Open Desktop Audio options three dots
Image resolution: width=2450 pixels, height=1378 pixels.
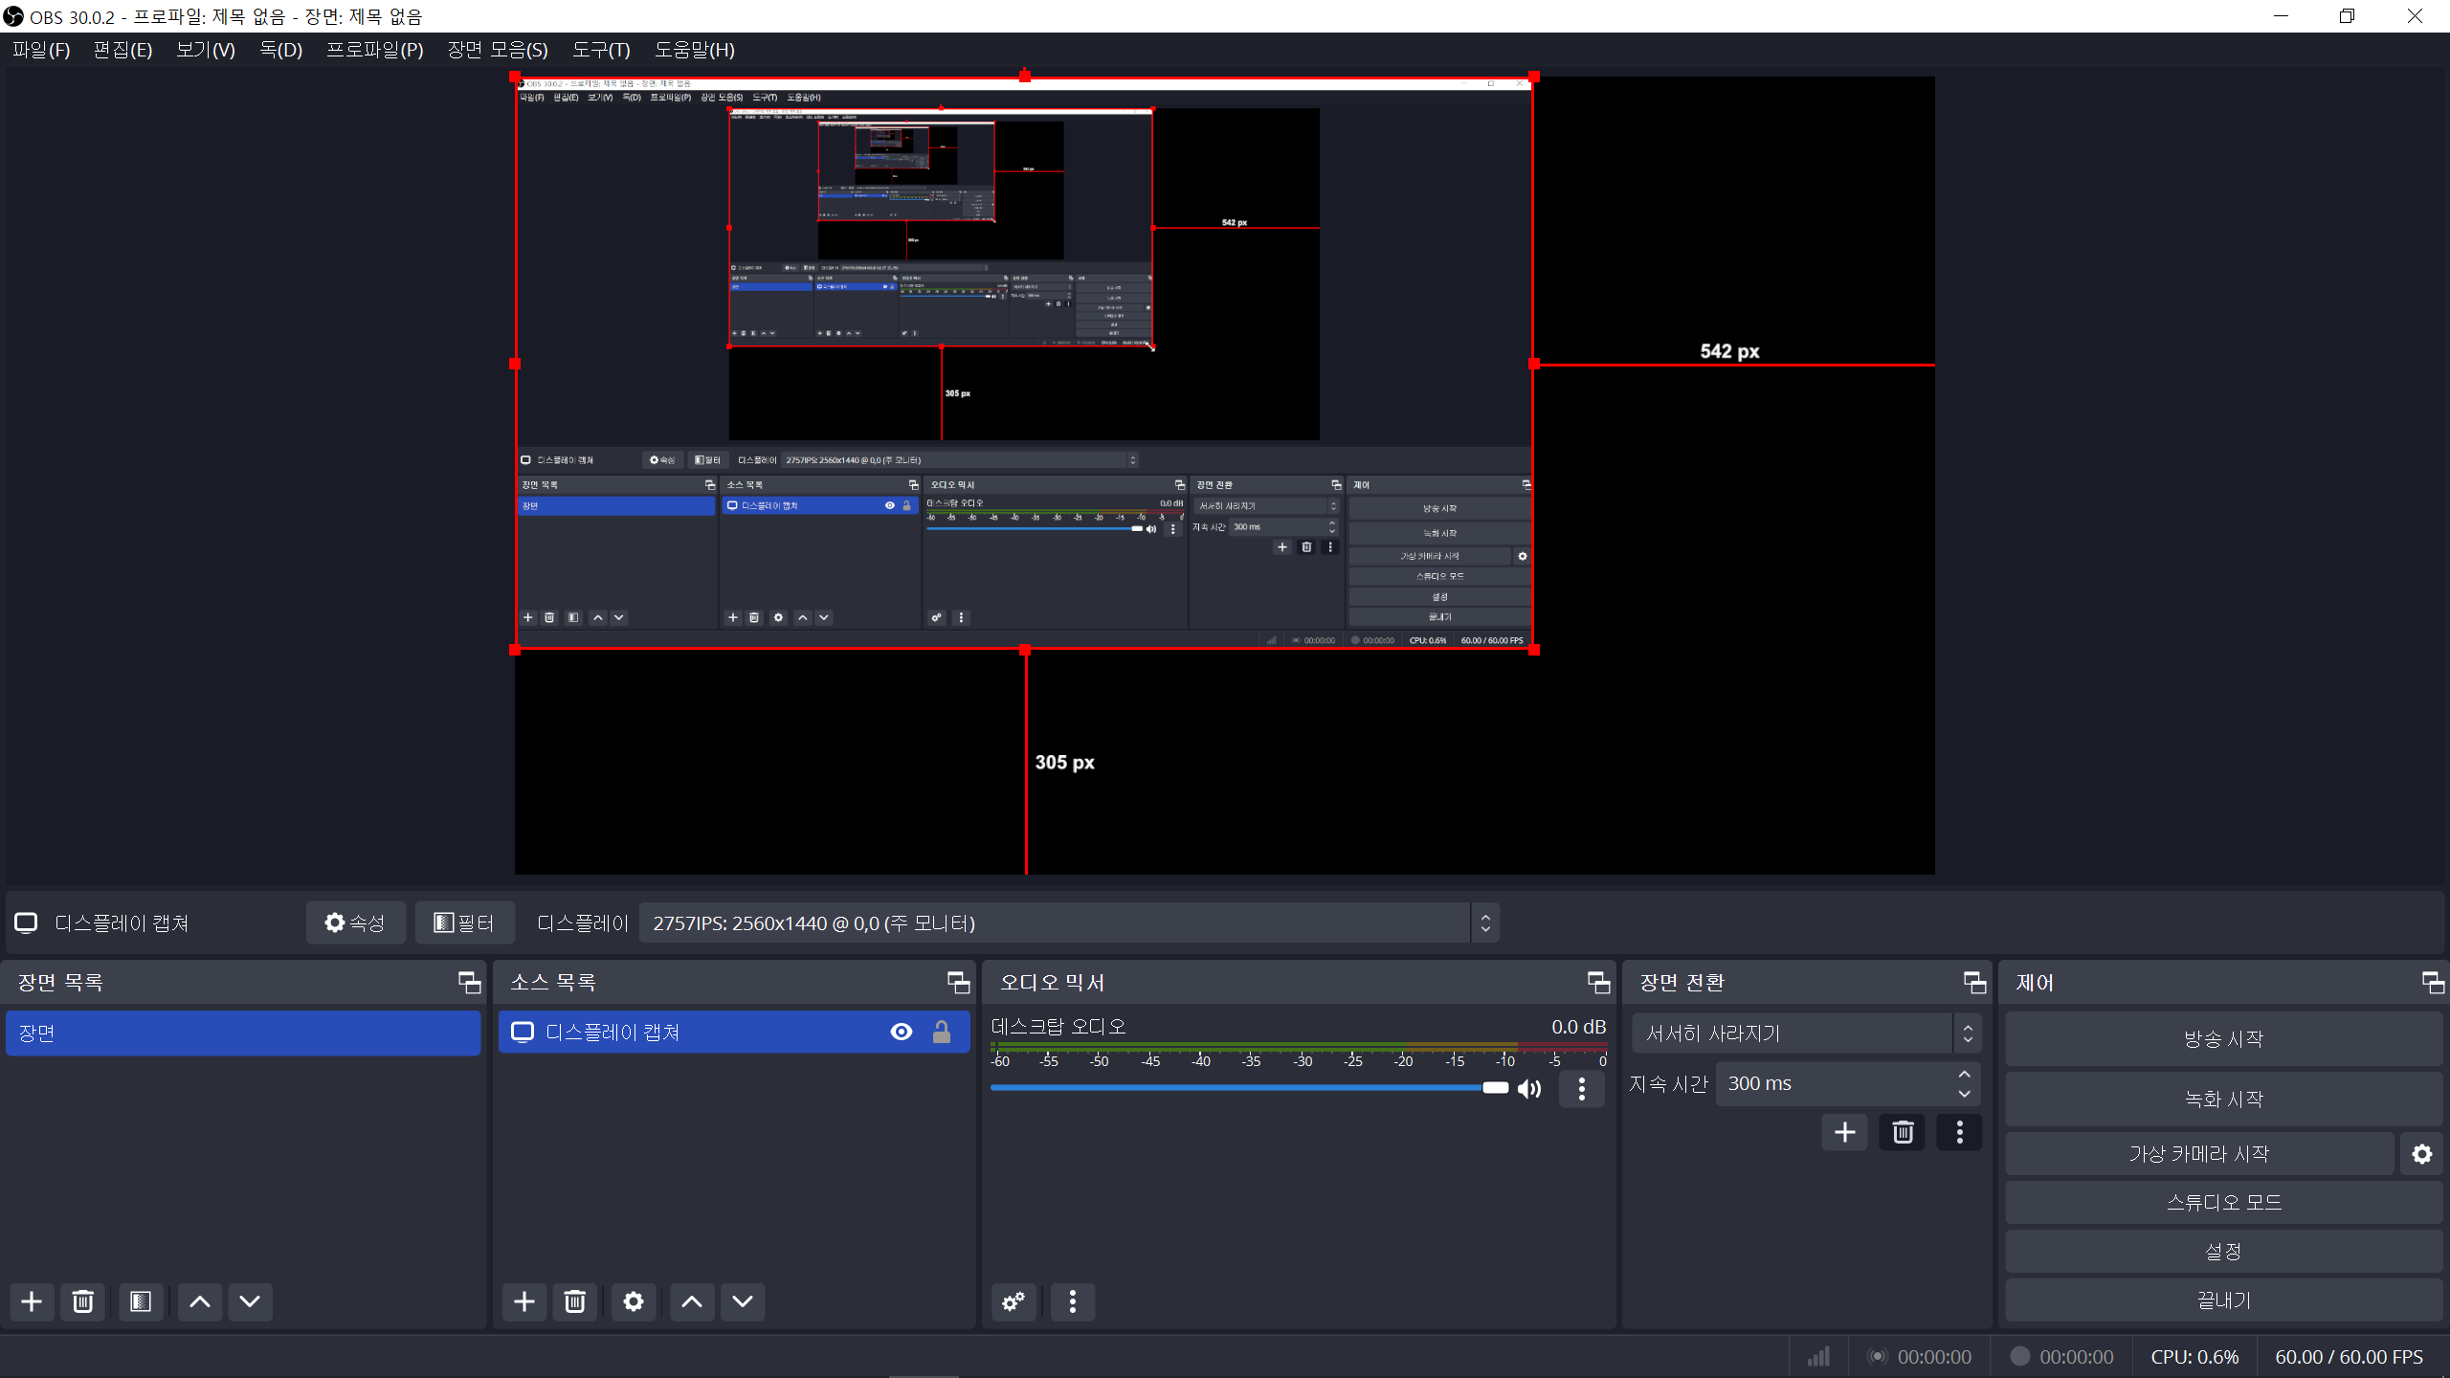click(1582, 1089)
